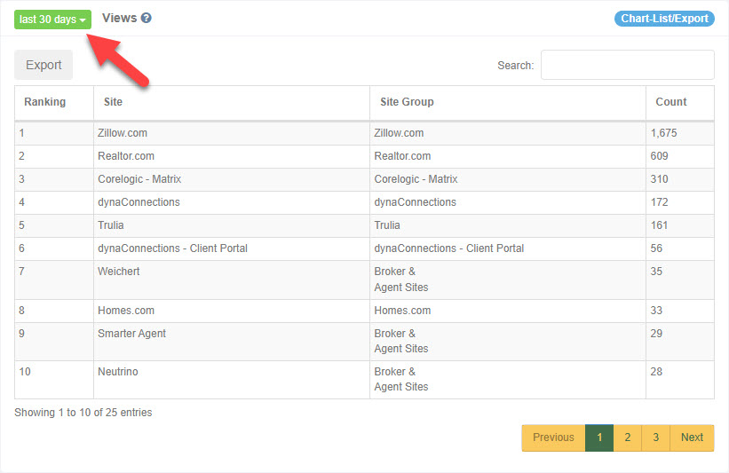Open the last 30 days dropdown
The height and width of the screenshot is (473, 729).
[x=52, y=20]
